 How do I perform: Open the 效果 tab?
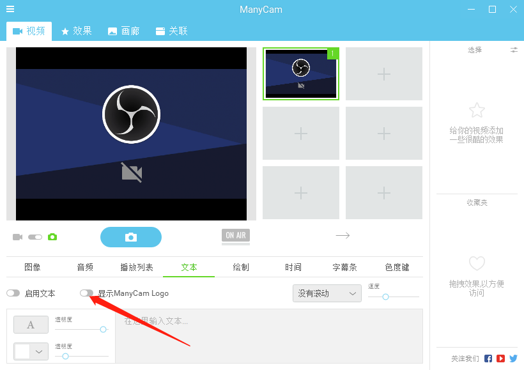pyautogui.click(x=77, y=31)
